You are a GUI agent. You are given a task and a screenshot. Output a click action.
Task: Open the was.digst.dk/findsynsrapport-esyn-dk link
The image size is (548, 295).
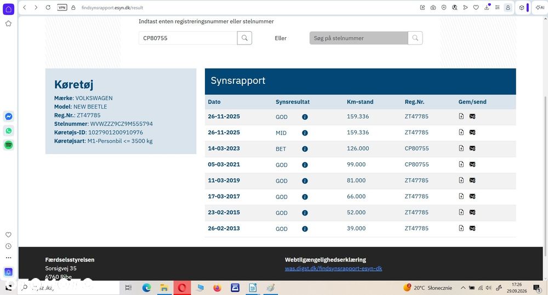333,269
